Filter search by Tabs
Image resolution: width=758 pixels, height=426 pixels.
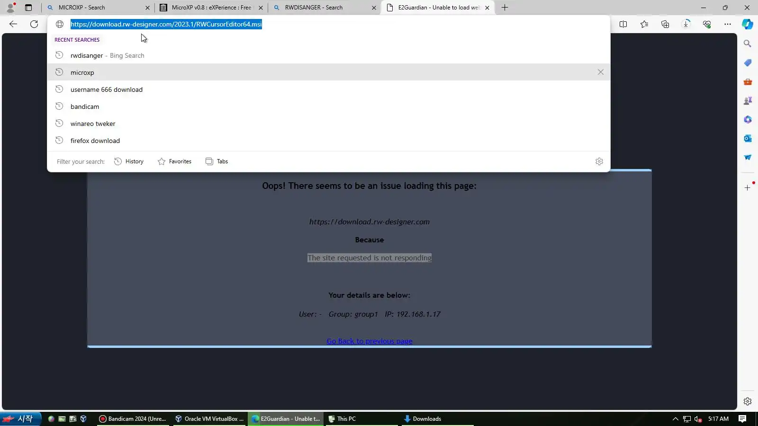(x=217, y=161)
